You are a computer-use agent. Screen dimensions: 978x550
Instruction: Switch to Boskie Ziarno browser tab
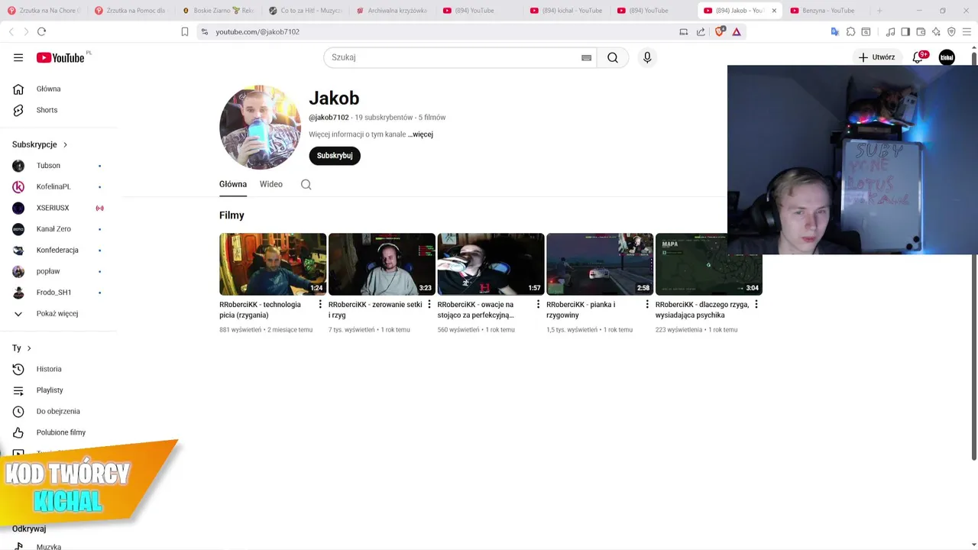(x=218, y=11)
